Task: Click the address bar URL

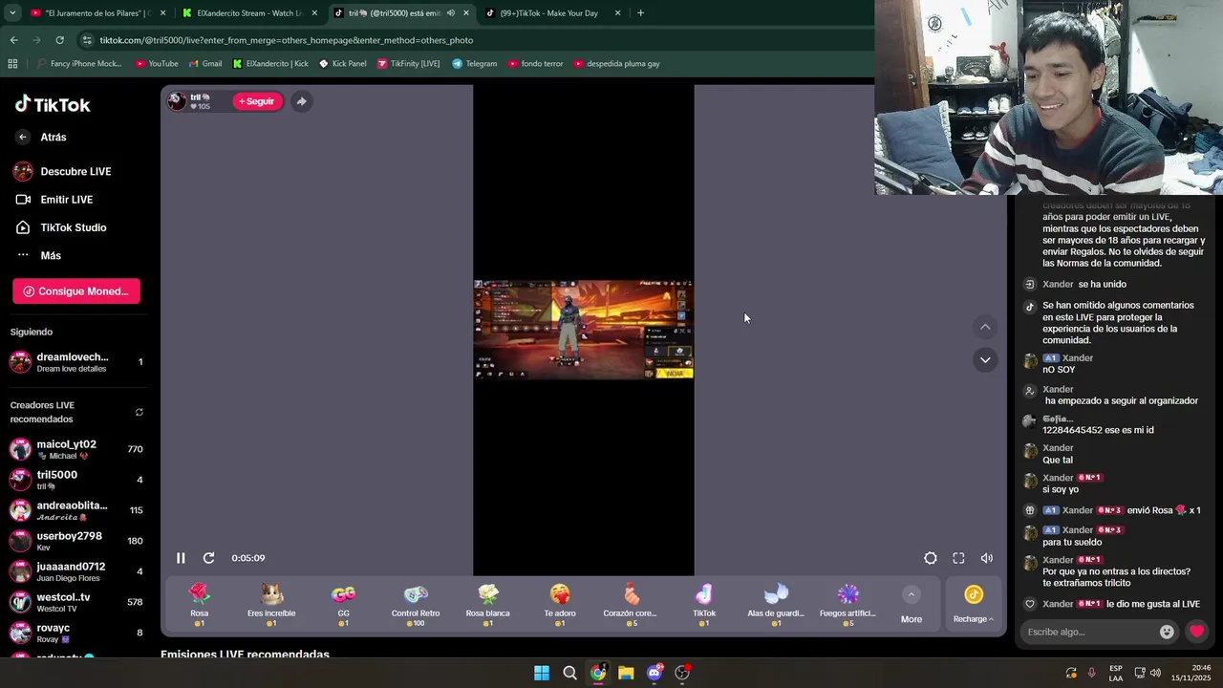Action: pyautogui.click(x=287, y=40)
